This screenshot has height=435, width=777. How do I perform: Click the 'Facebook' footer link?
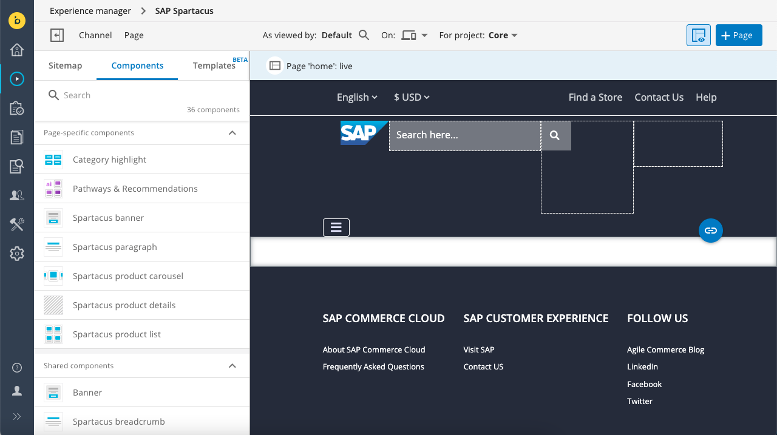[x=644, y=384]
